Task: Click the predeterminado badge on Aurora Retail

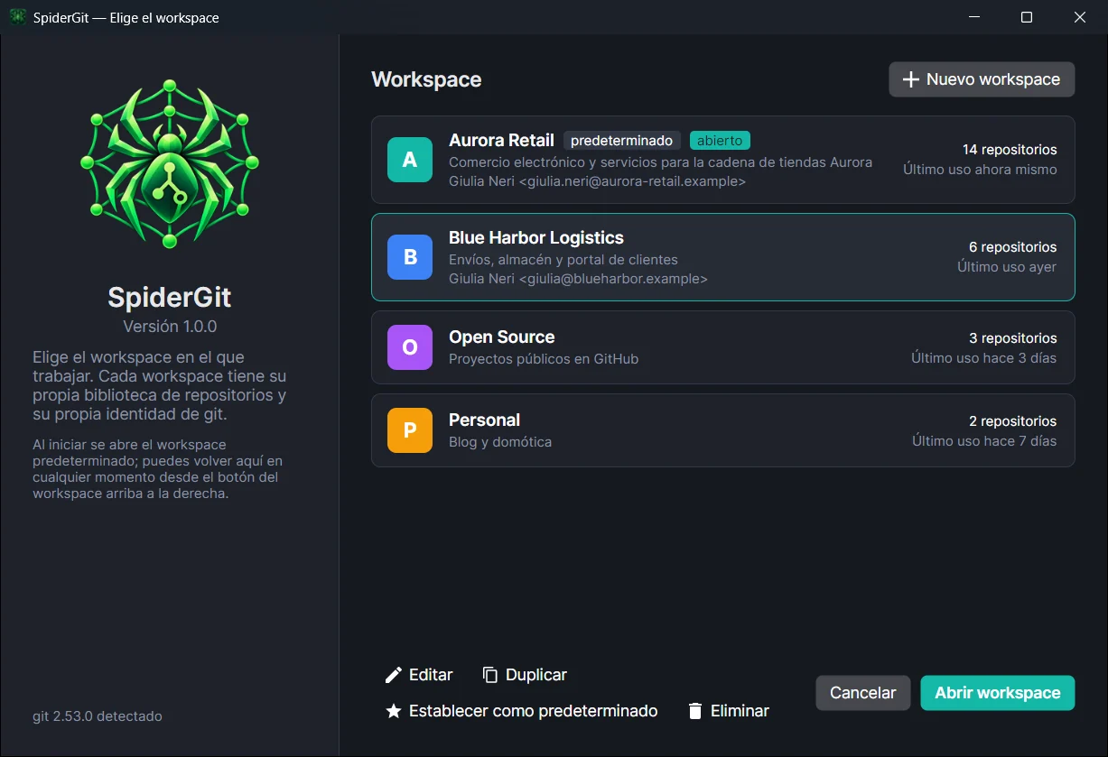Action: point(622,141)
